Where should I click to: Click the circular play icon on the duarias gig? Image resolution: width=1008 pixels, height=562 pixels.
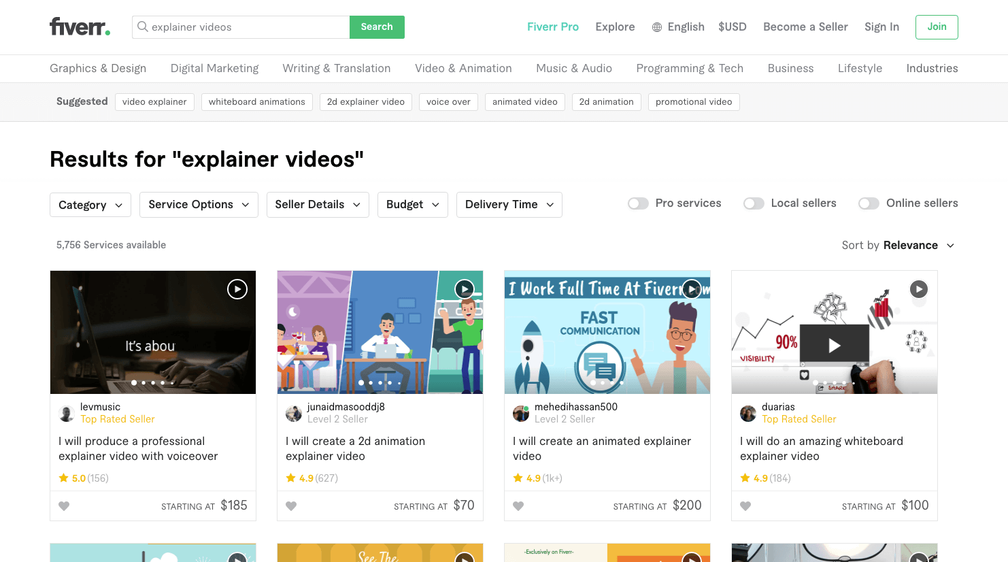(x=918, y=289)
